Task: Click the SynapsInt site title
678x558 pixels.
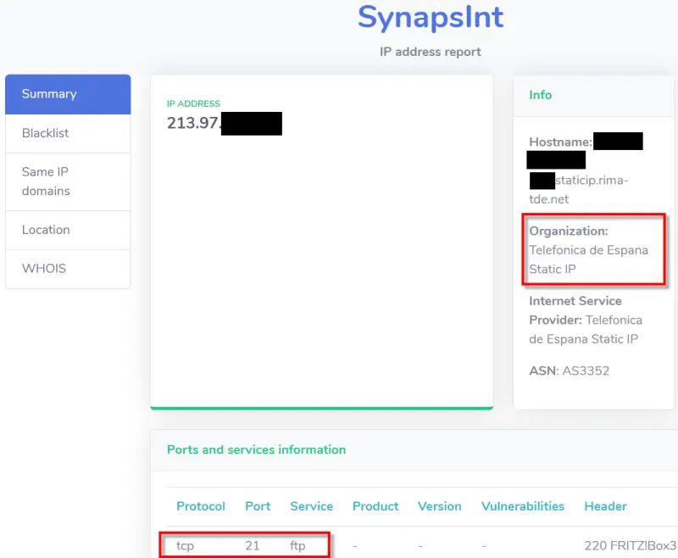Action: [431, 17]
